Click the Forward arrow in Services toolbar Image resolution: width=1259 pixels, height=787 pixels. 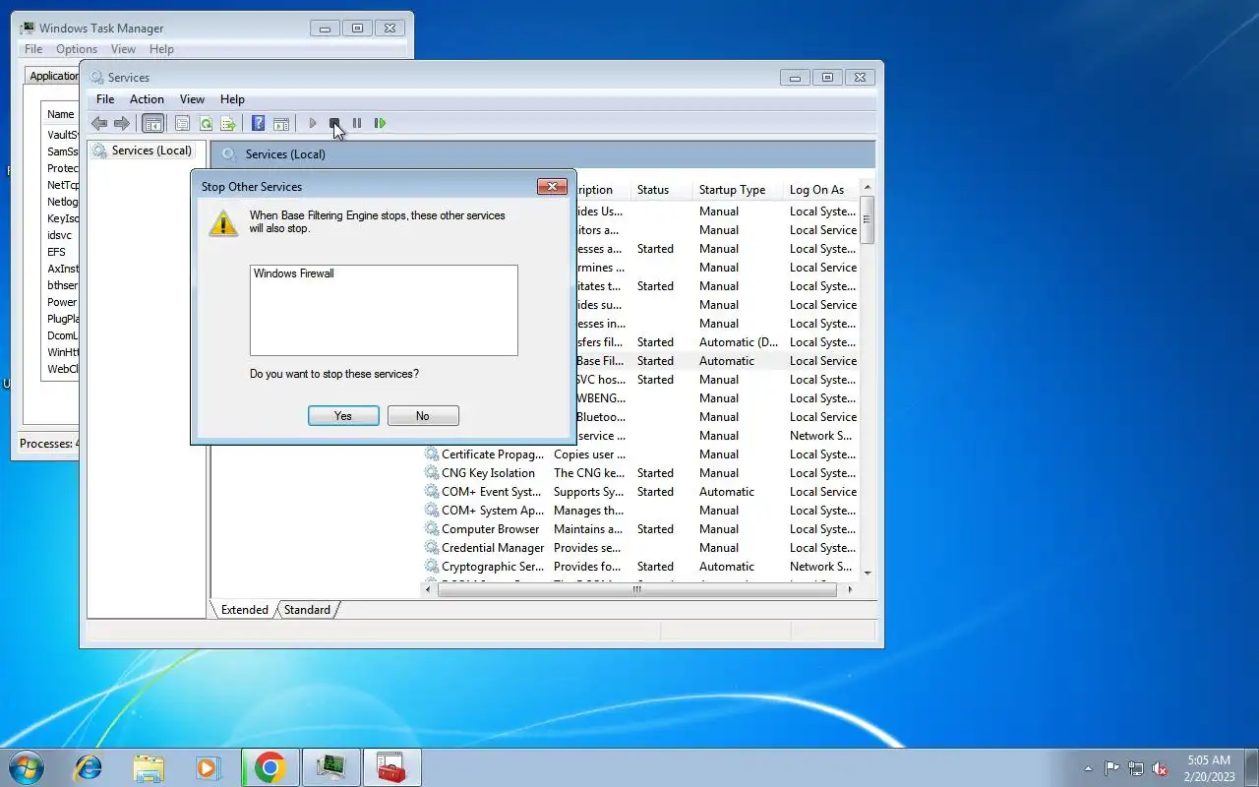click(122, 123)
